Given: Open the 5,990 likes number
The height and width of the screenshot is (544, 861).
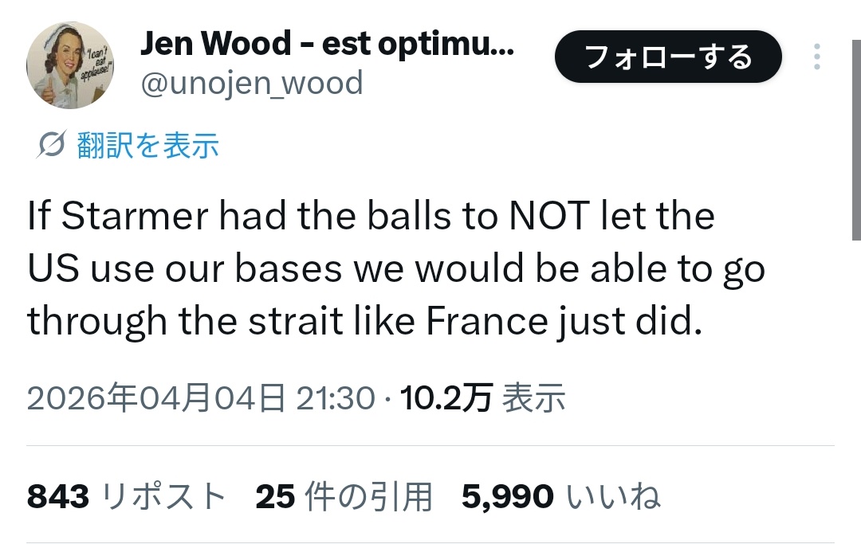Looking at the screenshot, I should (x=507, y=496).
